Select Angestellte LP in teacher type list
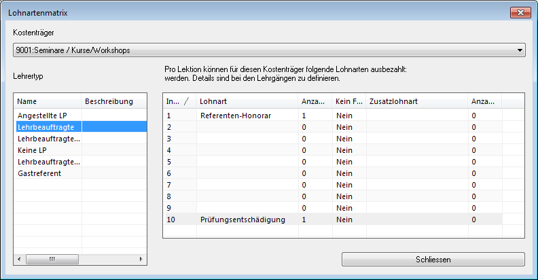538x280 pixels. click(42, 115)
